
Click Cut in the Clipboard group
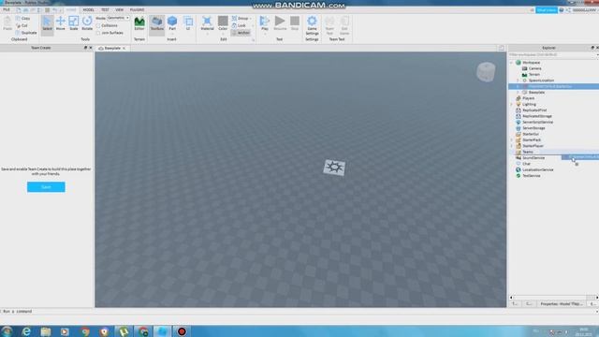pyautogui.click(x=22, y=25)
